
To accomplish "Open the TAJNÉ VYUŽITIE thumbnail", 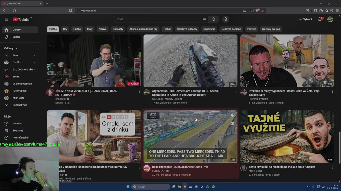I will tap(287, 137).
